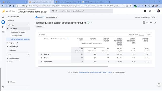
Task: Open a new browser tab
Action: click(110, 2)
